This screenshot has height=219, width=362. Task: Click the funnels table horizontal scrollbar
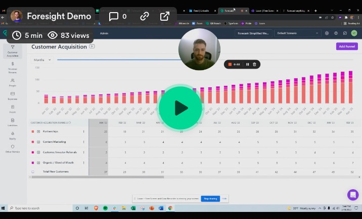click(98, 177)
